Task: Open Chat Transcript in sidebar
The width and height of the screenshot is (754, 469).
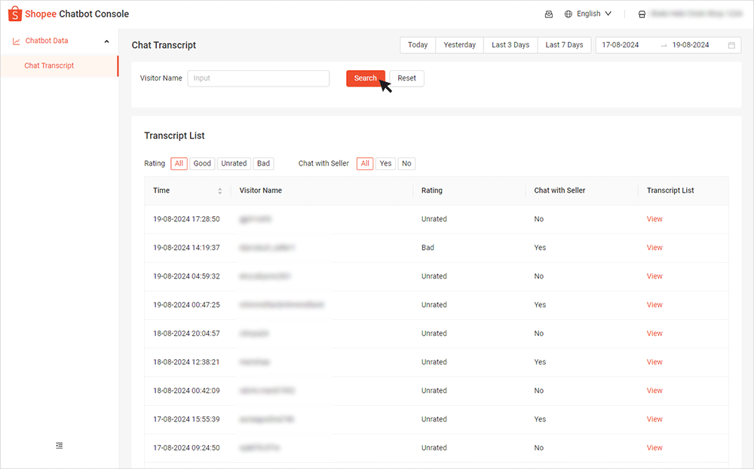Action: click(x=49, y=65)
